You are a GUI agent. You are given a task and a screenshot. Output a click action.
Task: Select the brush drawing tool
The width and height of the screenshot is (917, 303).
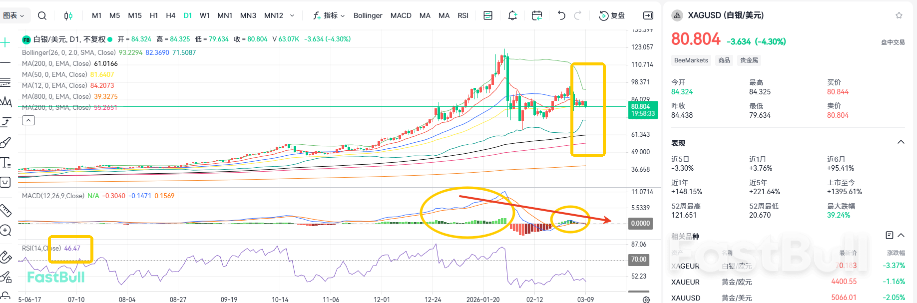(5, 143)
